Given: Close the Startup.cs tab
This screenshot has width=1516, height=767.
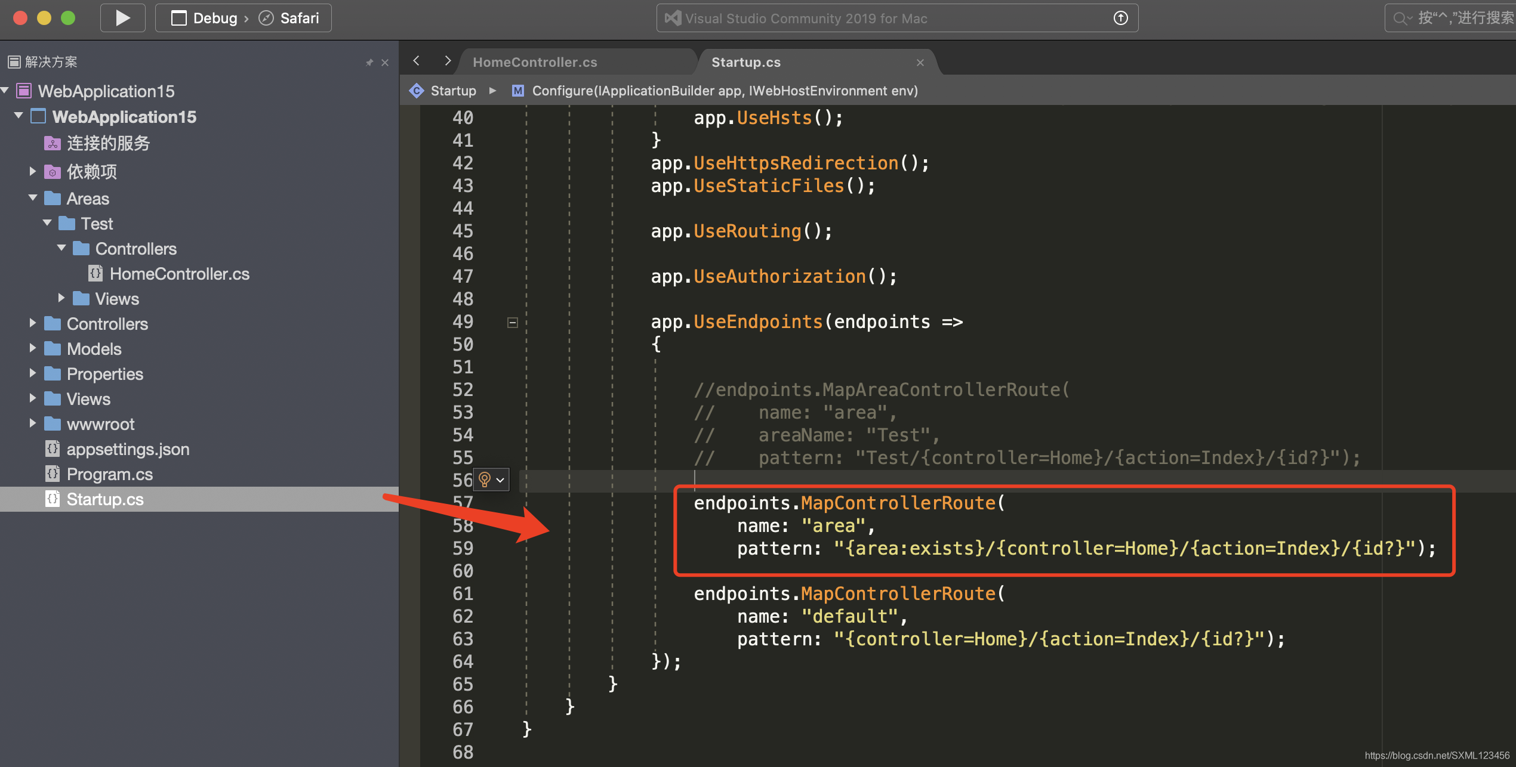Looking at the screenshot, I should tap(920, 62).
